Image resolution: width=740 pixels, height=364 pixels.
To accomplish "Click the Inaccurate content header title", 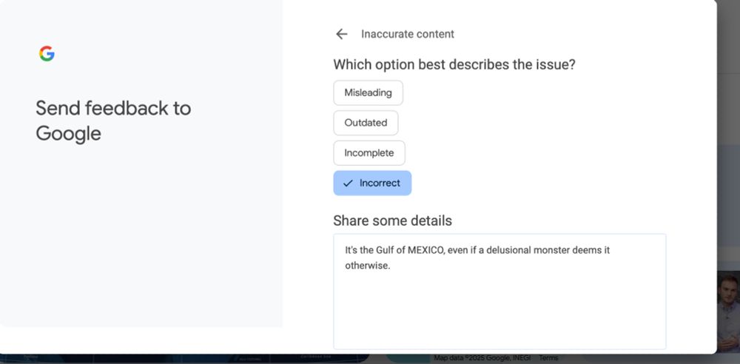I will (x=408, y=34).
